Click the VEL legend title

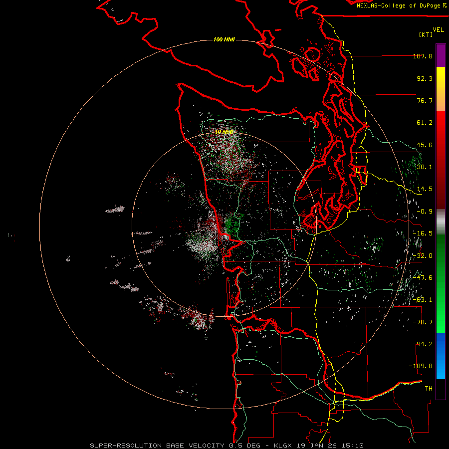(438, 29)
